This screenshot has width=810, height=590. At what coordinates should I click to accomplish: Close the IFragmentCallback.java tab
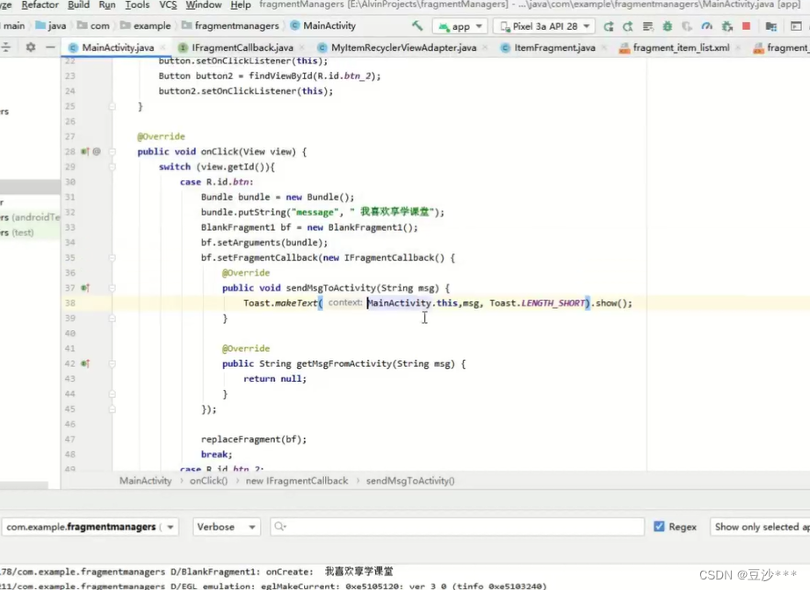tap(301, 47)
